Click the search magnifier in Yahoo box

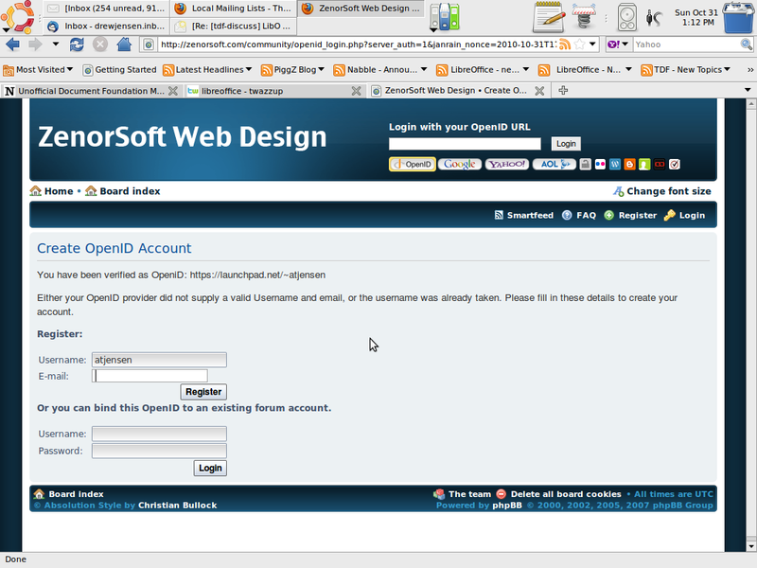746,44
